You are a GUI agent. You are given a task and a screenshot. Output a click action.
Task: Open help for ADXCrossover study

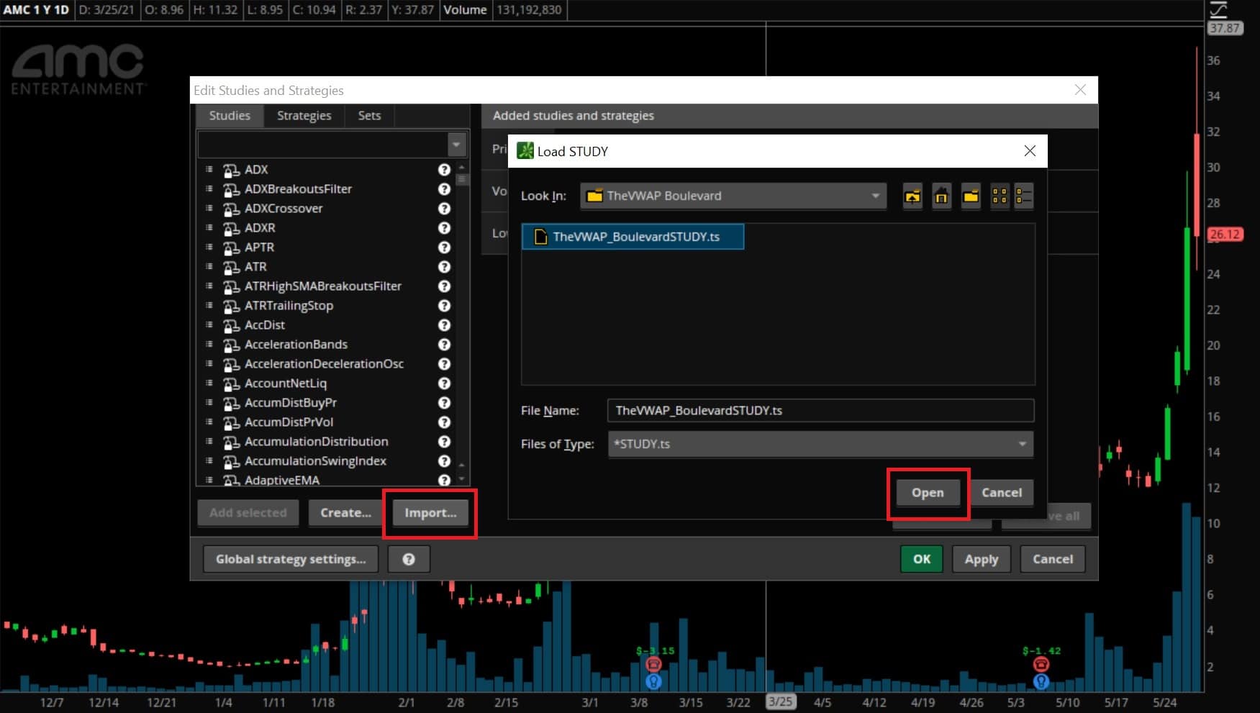[x=444, y=209]
